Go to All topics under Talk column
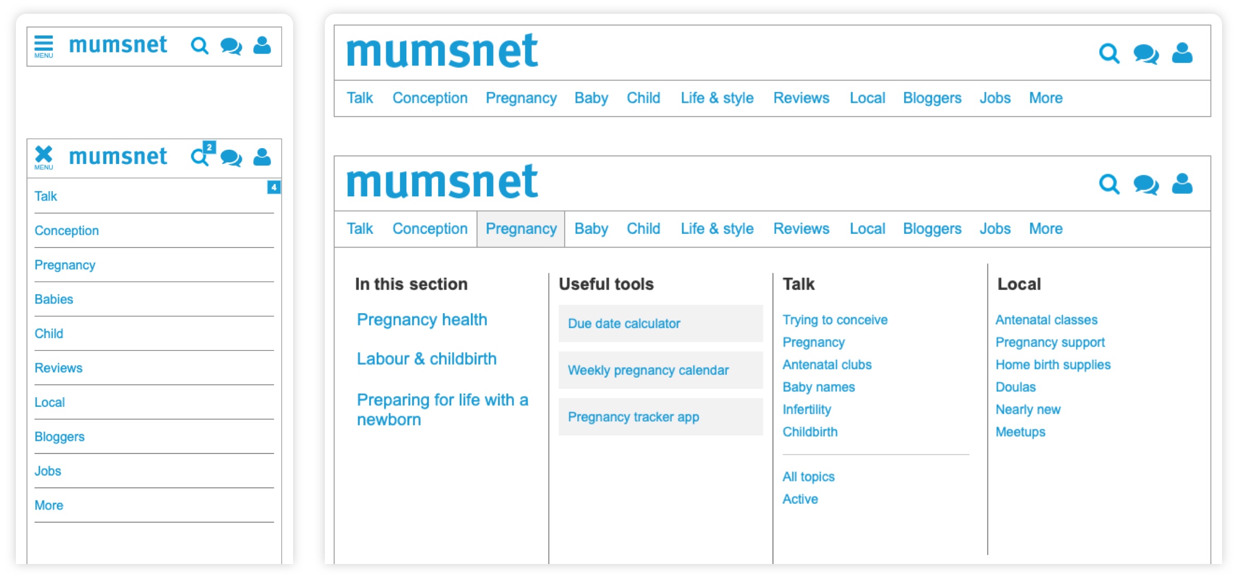 click(808, 477)
